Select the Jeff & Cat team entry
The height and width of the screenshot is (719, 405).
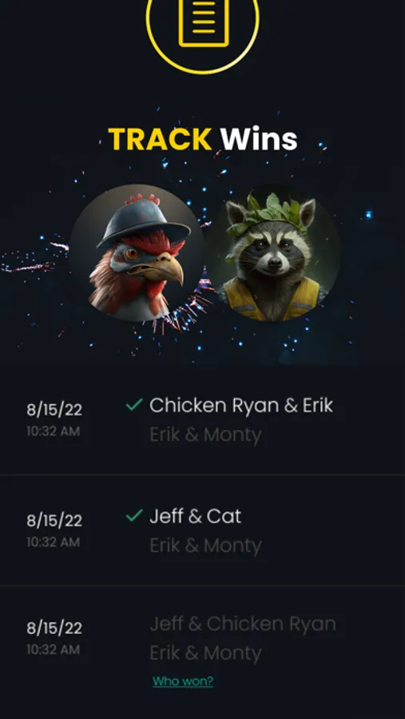pyautogui.click(x=196, y=516)
